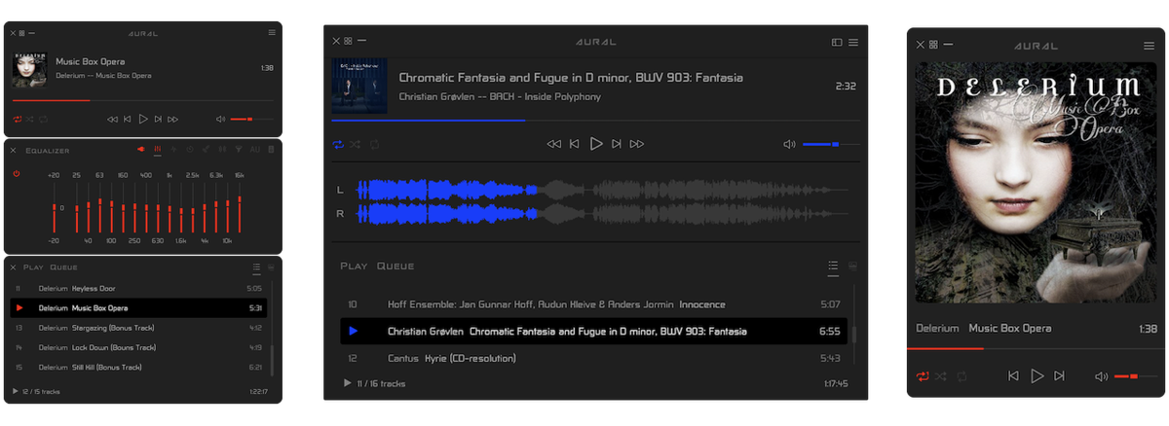Open hamburger menu of center player window
1169x426 pixels.
(853, 42)
